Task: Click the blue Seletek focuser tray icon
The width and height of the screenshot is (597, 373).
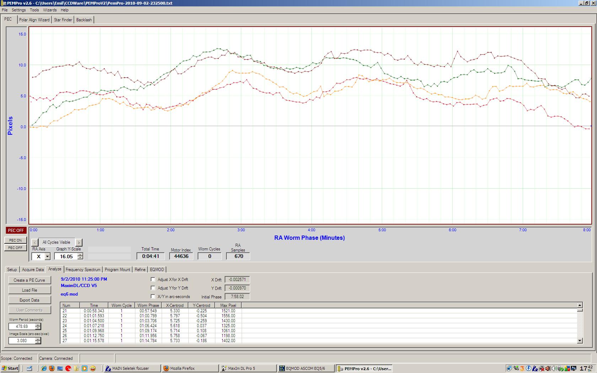Action: click(535, 368)
